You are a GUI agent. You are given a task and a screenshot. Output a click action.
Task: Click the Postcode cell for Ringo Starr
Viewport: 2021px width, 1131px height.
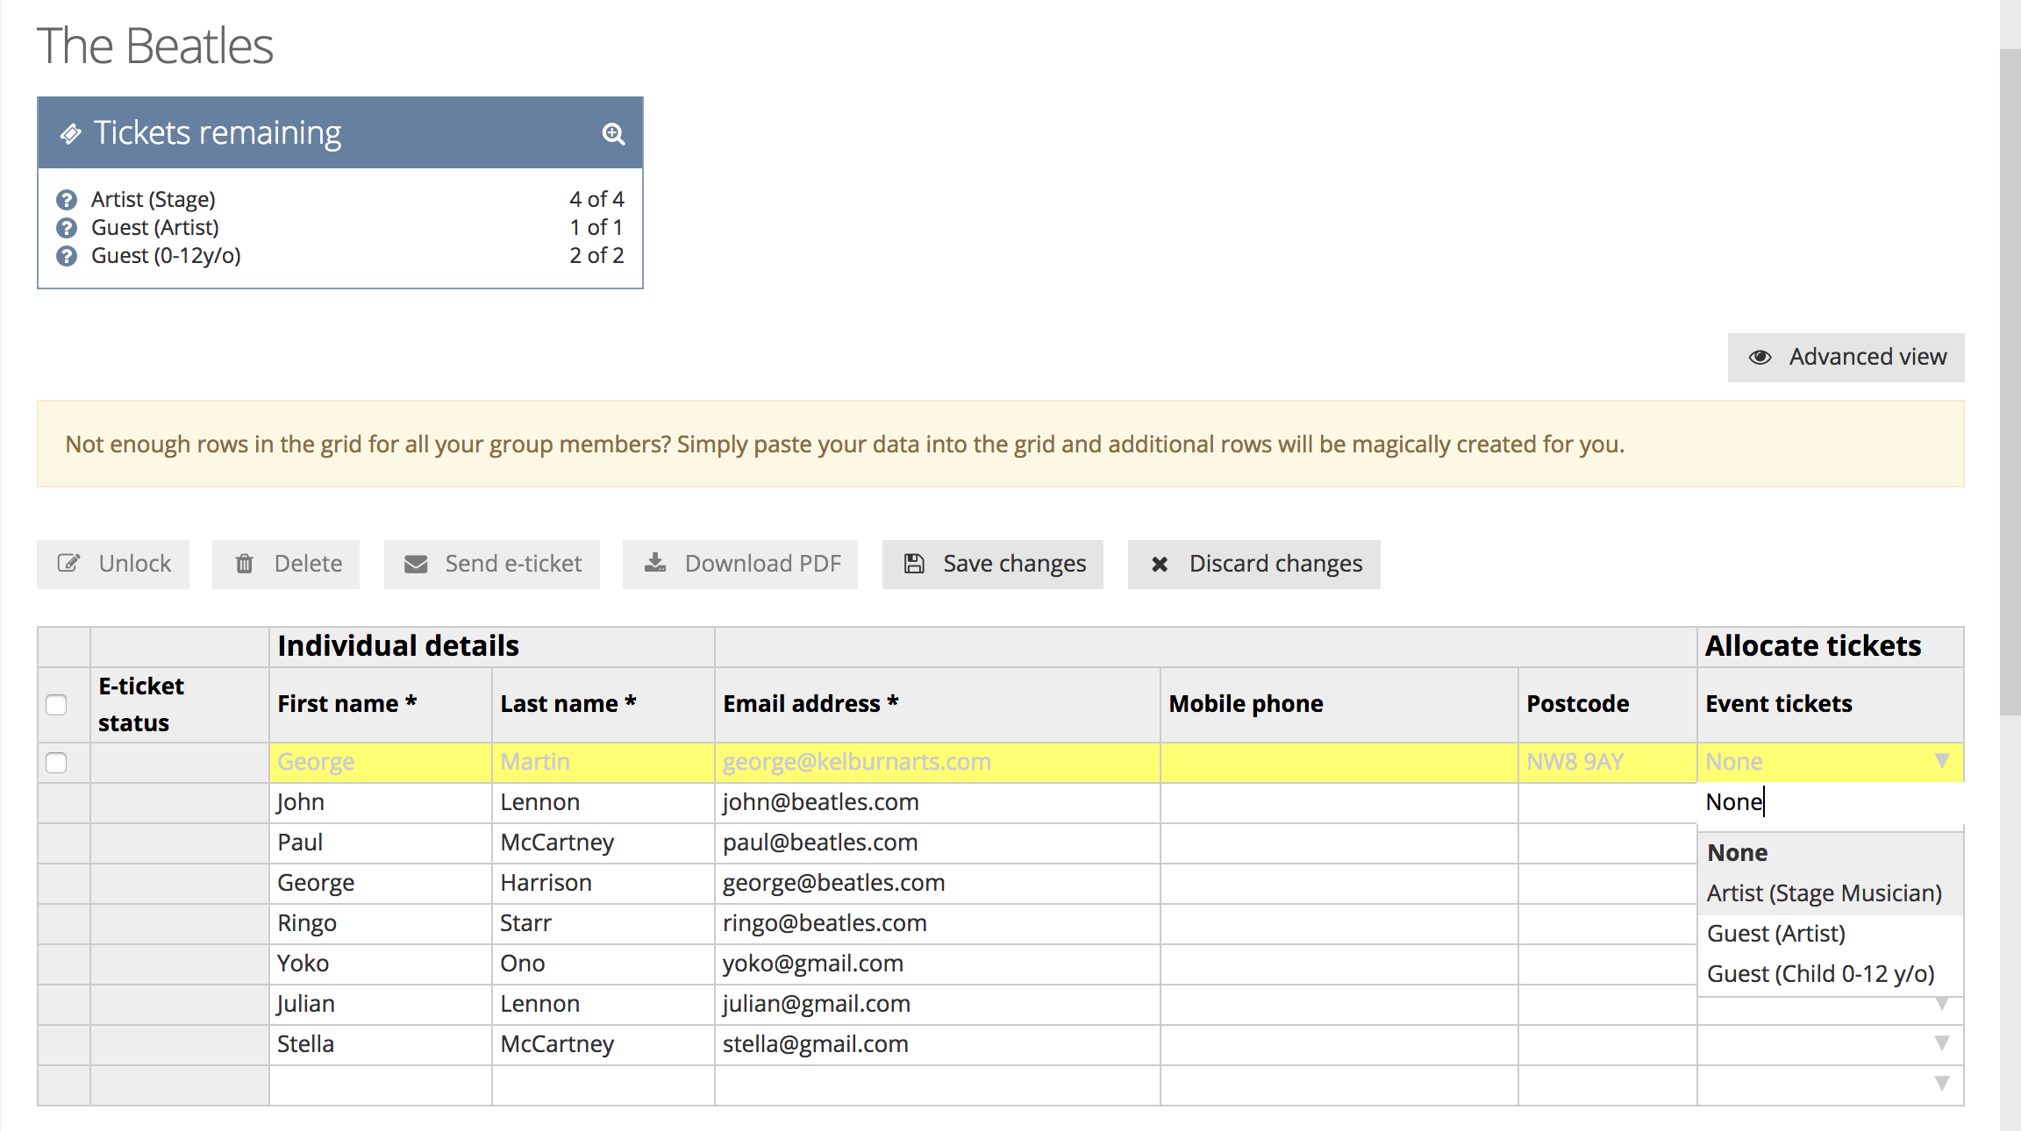[1607, 923]
